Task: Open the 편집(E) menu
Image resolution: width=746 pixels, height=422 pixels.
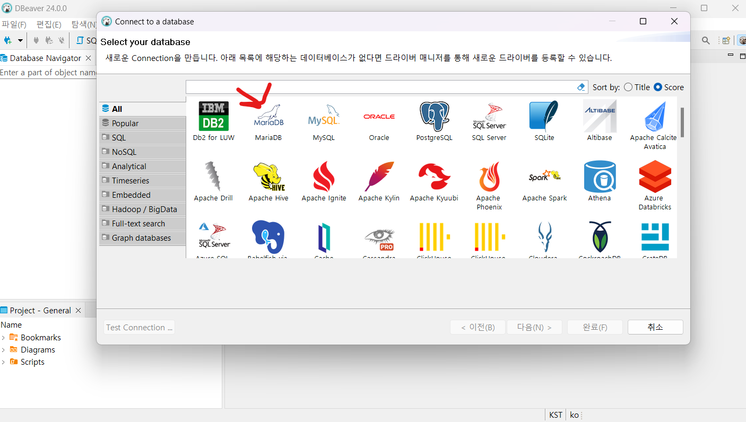Action: 49,24
